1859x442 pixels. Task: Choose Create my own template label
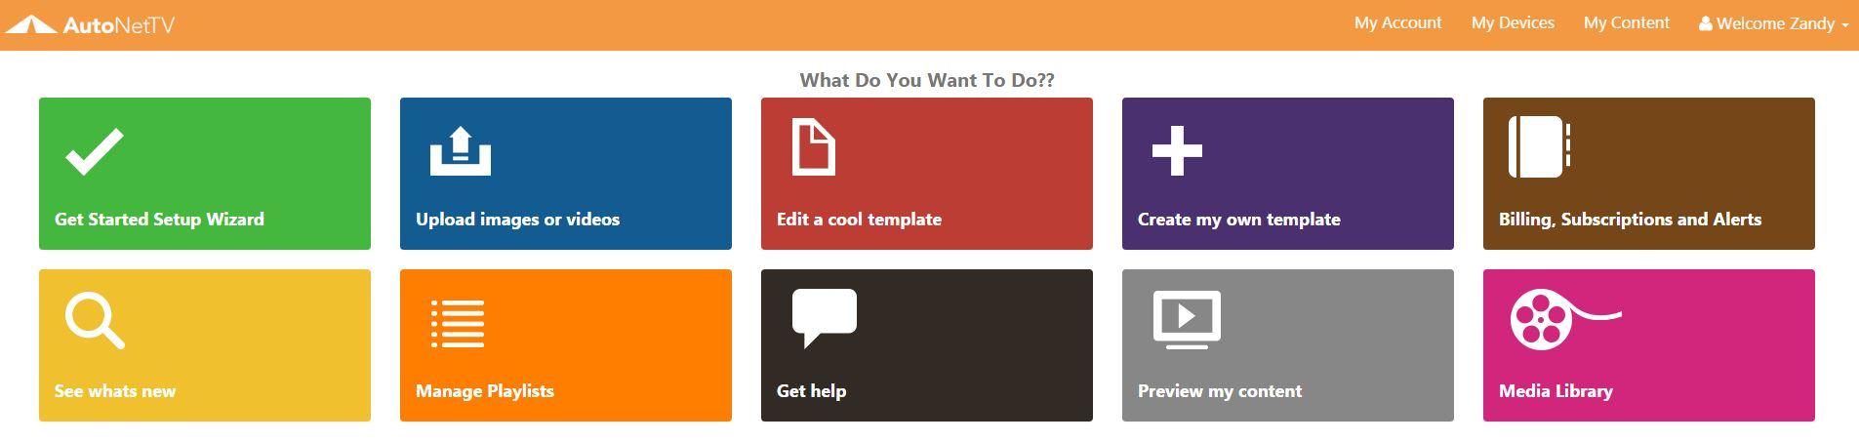1238,220
